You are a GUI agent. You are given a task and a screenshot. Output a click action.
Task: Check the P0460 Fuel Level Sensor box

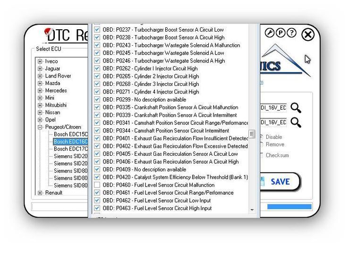click(97, 185)
